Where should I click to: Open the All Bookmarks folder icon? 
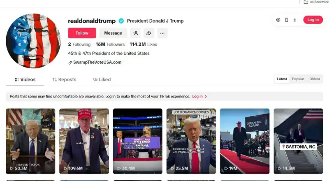click(x=306, y=2)
